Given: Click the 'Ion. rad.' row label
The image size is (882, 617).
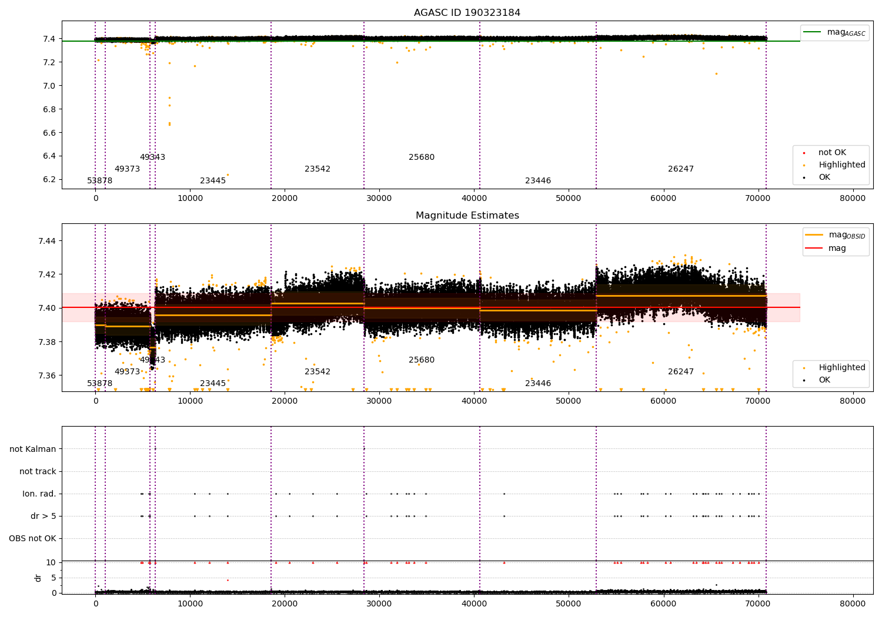Looking at the screenshot, I should 39,494.
